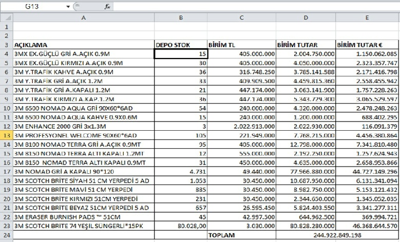Select cell 3M NOMAD GRİ A KAPALI 90*120

[x=84, y=172]
